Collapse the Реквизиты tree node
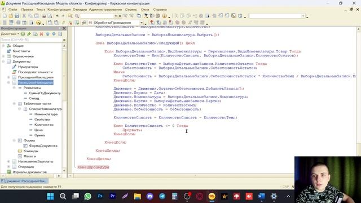Image resolution: width=361 pixels, height=203 pixels. click(14, 88)
